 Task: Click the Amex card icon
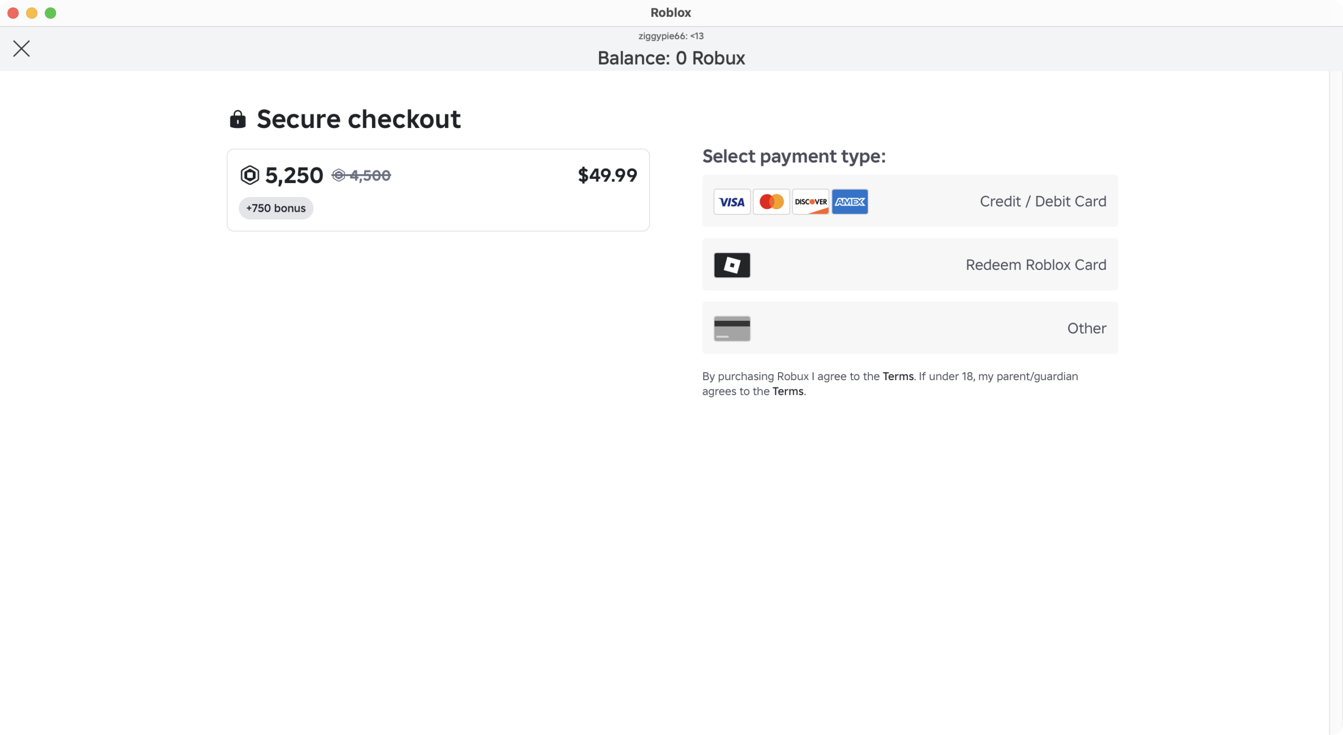(849, 201)
